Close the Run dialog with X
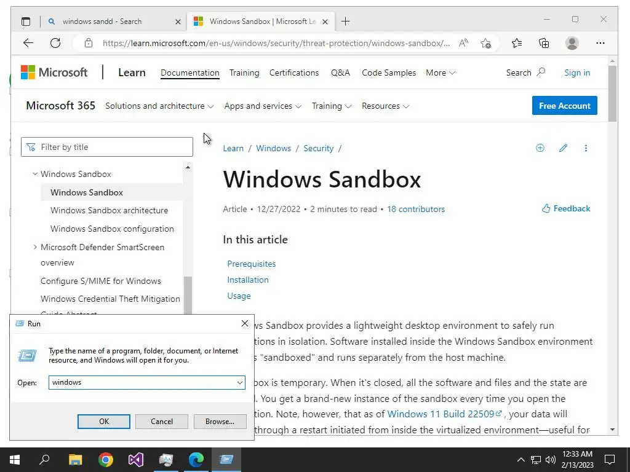The width and height of the screenshot is (630, 472). (245, 323)
